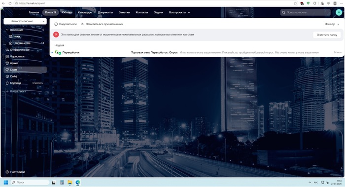The image size is (345, 187).
Task: Click the browser back arrow
Action: pyautogui.click(x=3, y=3)
